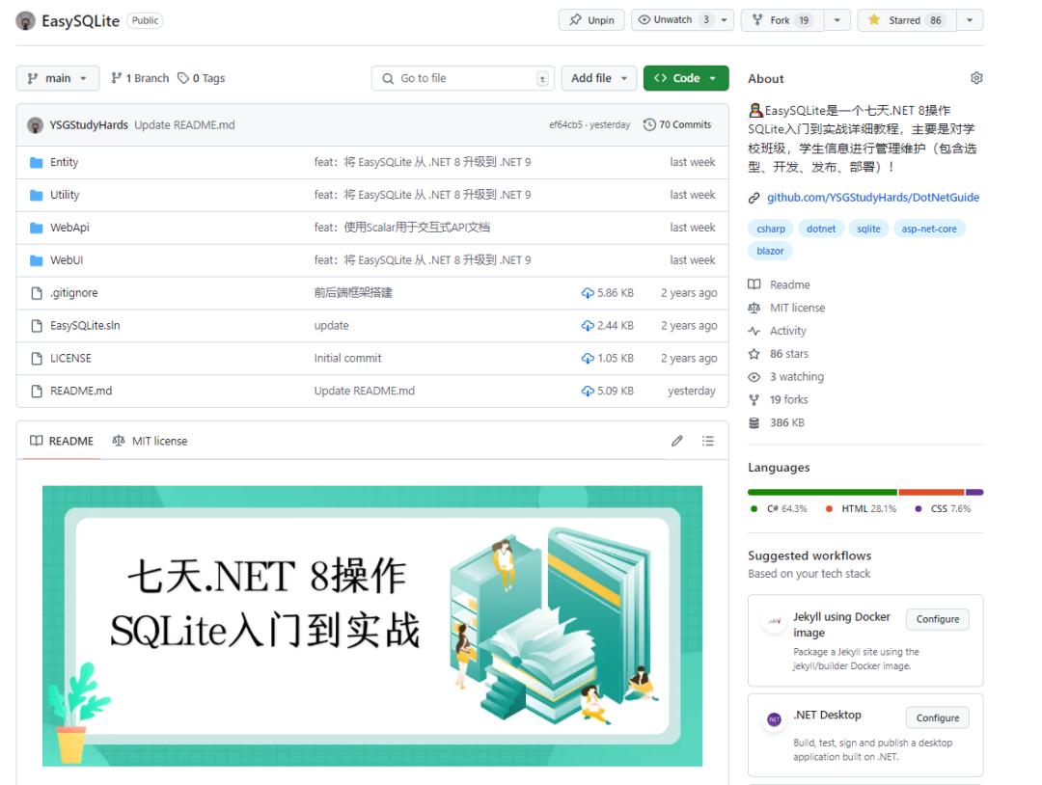Click the csharp topic tag
The height and width of the screenshot is (785, 1042).
coord(771,229)
